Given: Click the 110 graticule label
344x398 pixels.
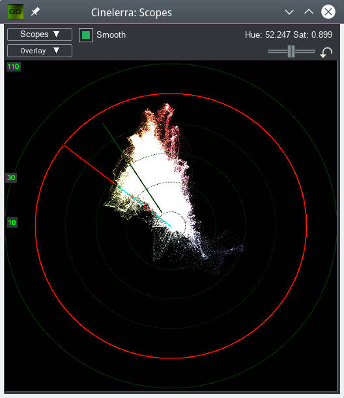Looking at the screenshot, I should [13, 66].
